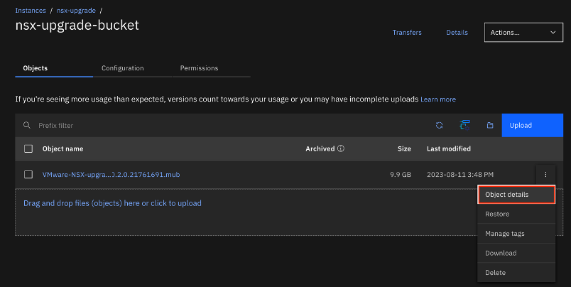Expand the Actions dropdown
This screenshot has width=571, height=287.
point(523,33)
